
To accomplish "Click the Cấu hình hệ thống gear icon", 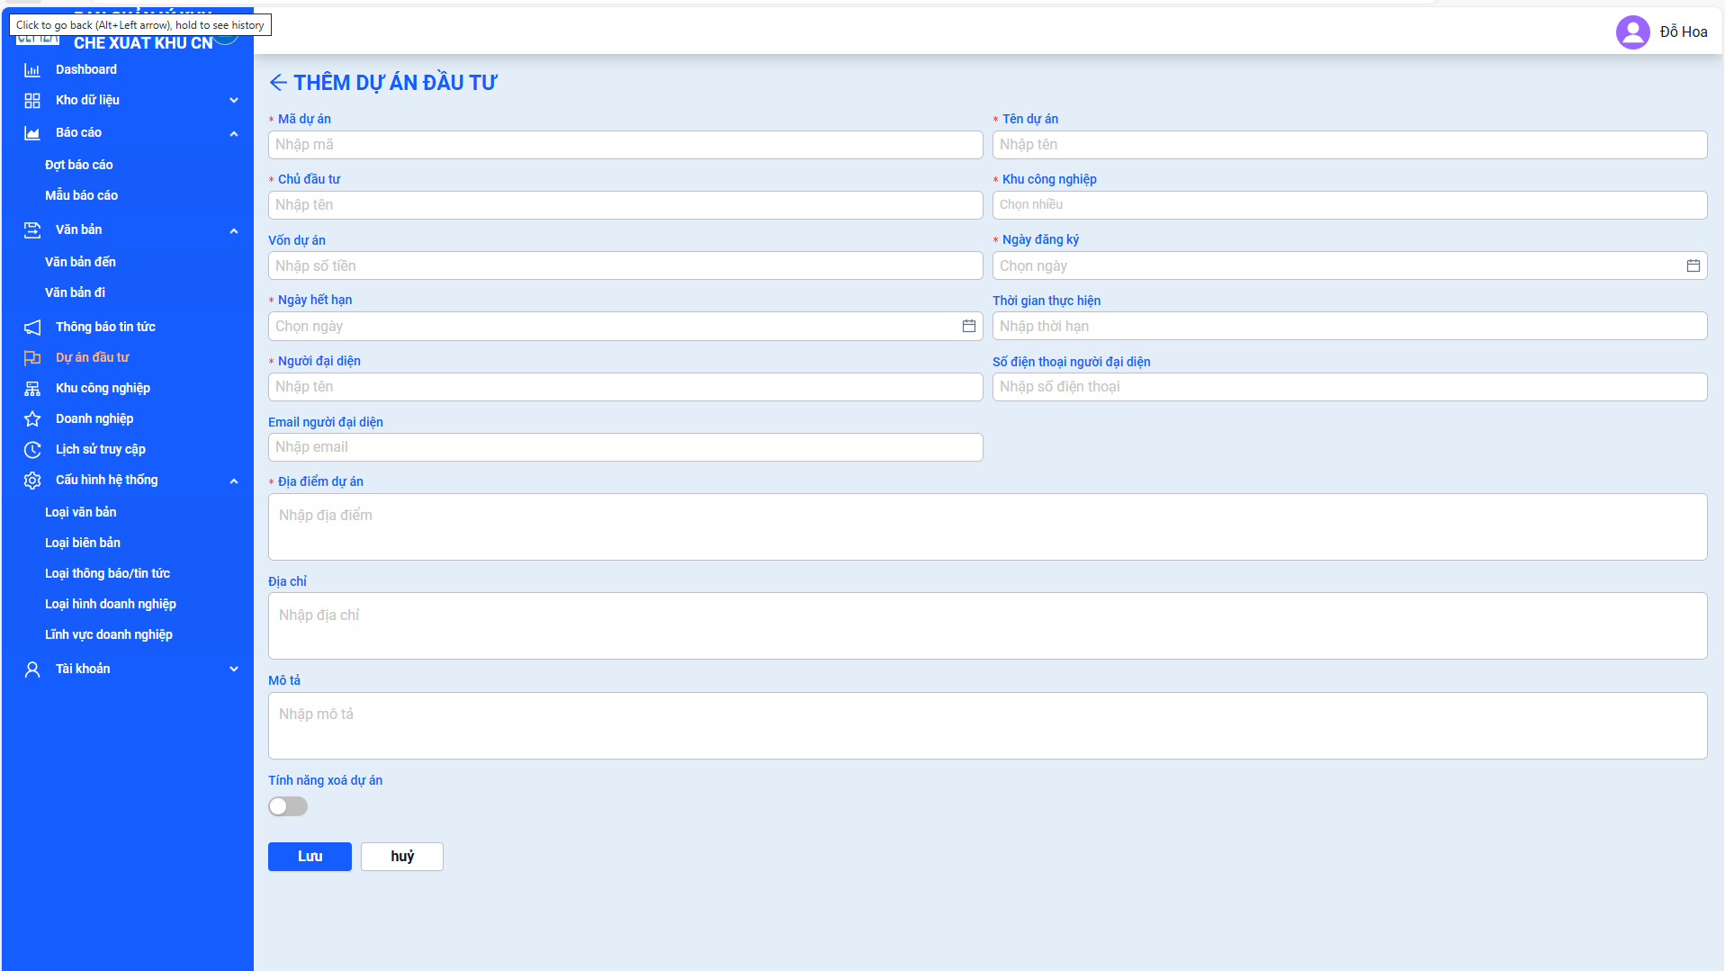I will (x=32, y=481).
